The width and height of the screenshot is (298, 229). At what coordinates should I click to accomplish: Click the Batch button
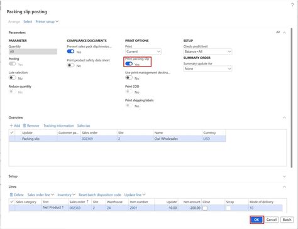[x=287, y=220]
